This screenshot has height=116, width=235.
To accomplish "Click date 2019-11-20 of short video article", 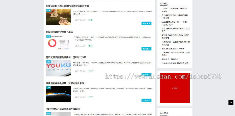I will click(x=80, y=46).
